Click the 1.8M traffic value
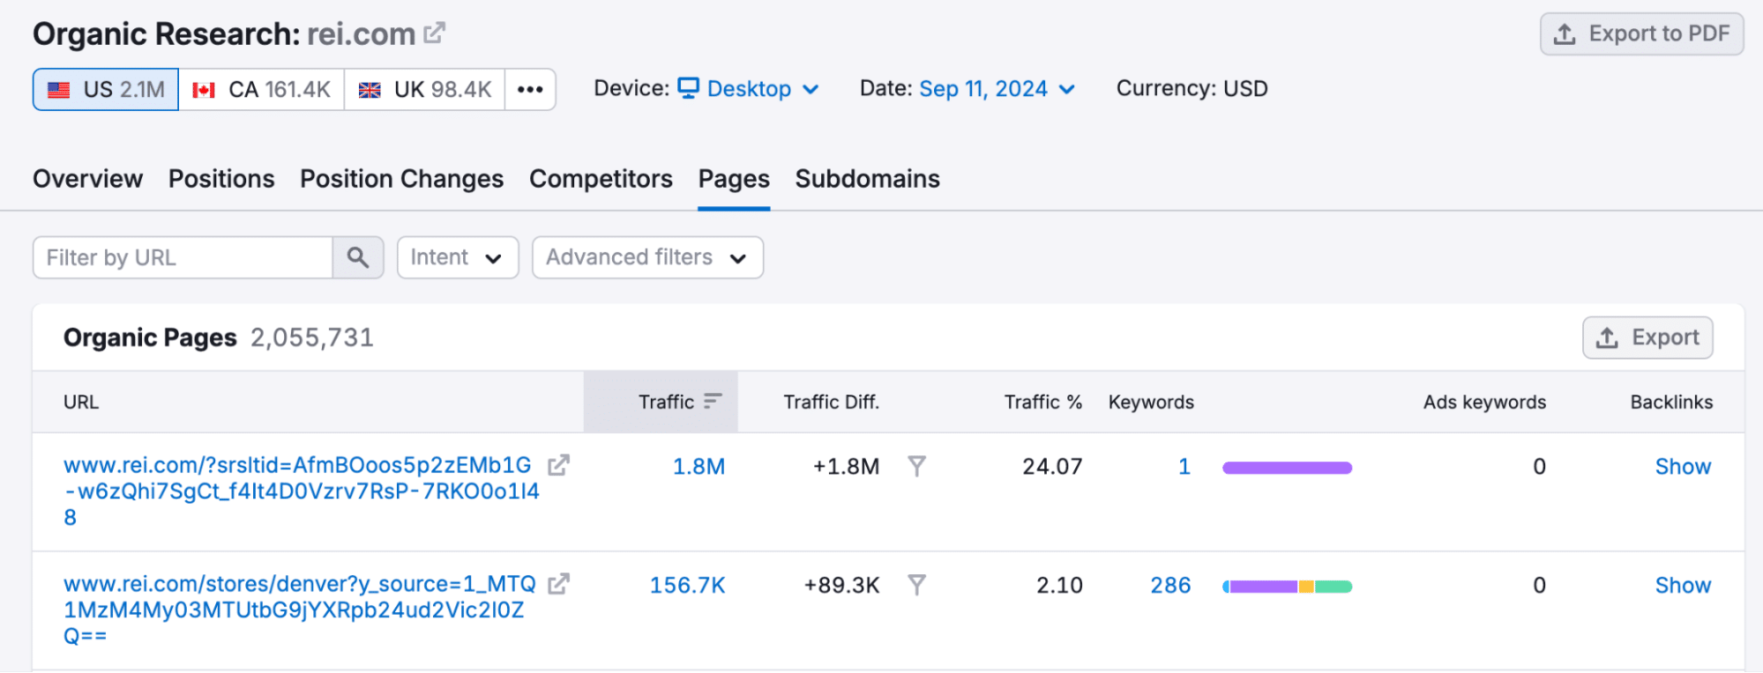The height and width of the screenshot is (673, 1763). point(698,467)
